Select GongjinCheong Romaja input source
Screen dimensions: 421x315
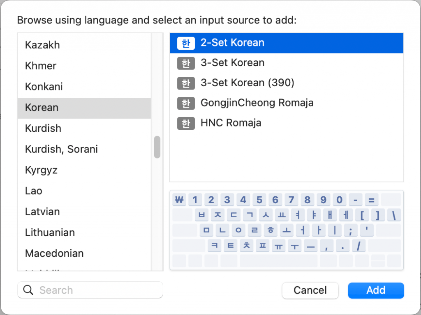coord(287,103)
